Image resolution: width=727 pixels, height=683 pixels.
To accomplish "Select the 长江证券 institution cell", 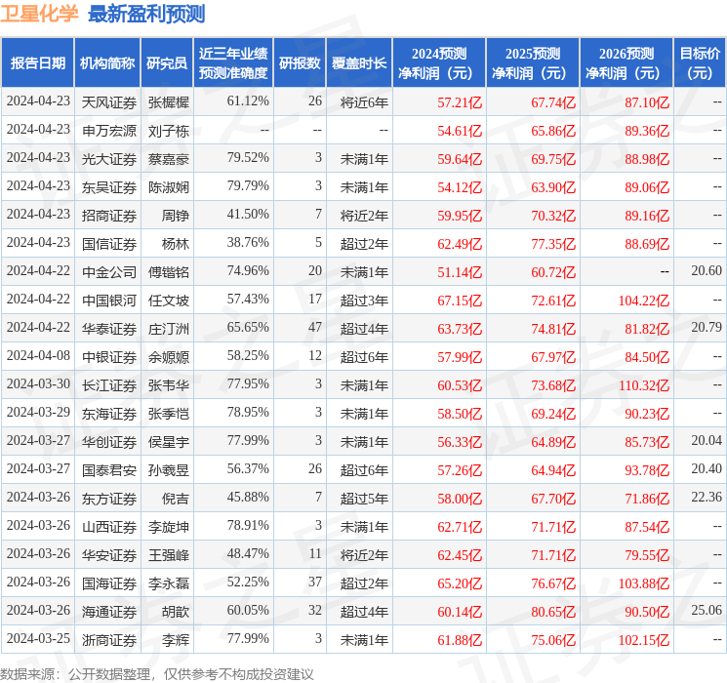I will 109,385.
